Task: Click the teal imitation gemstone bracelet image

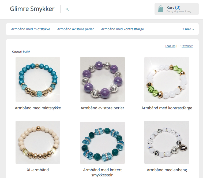Action: point(102,143)
